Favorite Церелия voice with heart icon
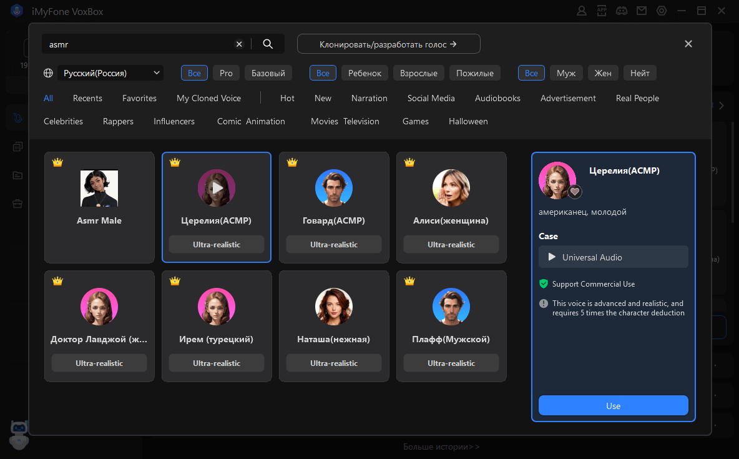Image resolution: width=739 pixels, height=459 pixels. [574, 192]
